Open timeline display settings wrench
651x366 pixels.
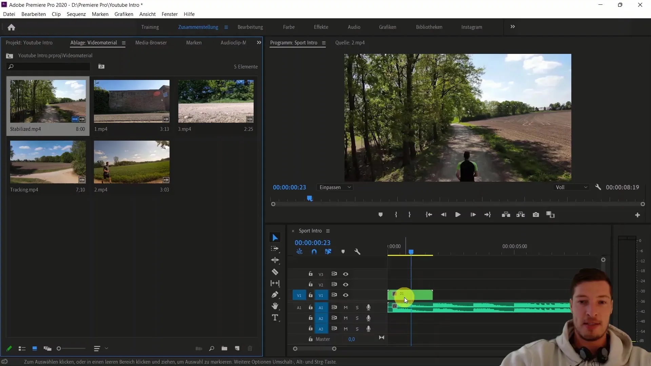(357, 252)
